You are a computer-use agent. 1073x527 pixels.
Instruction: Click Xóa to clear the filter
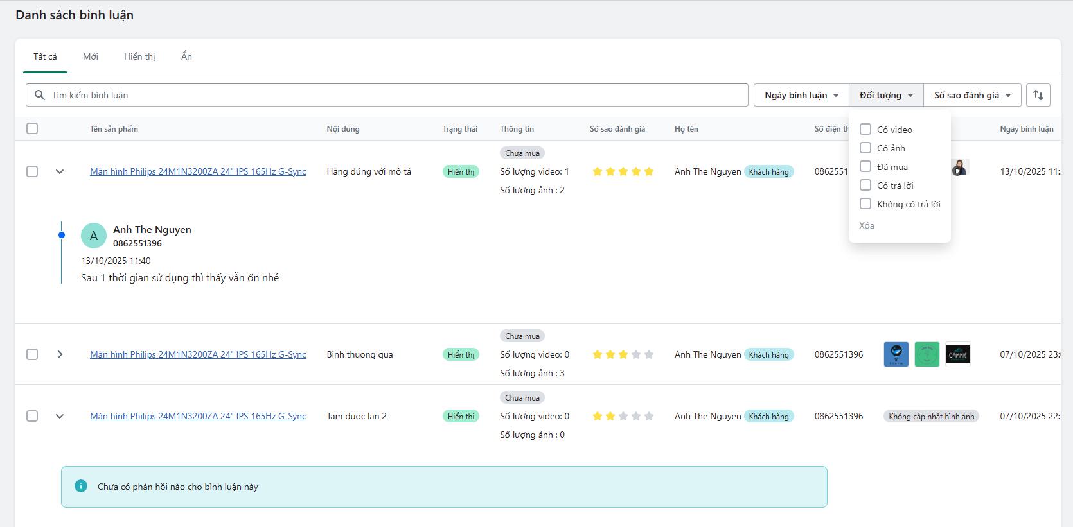click(x=867, y=225)
